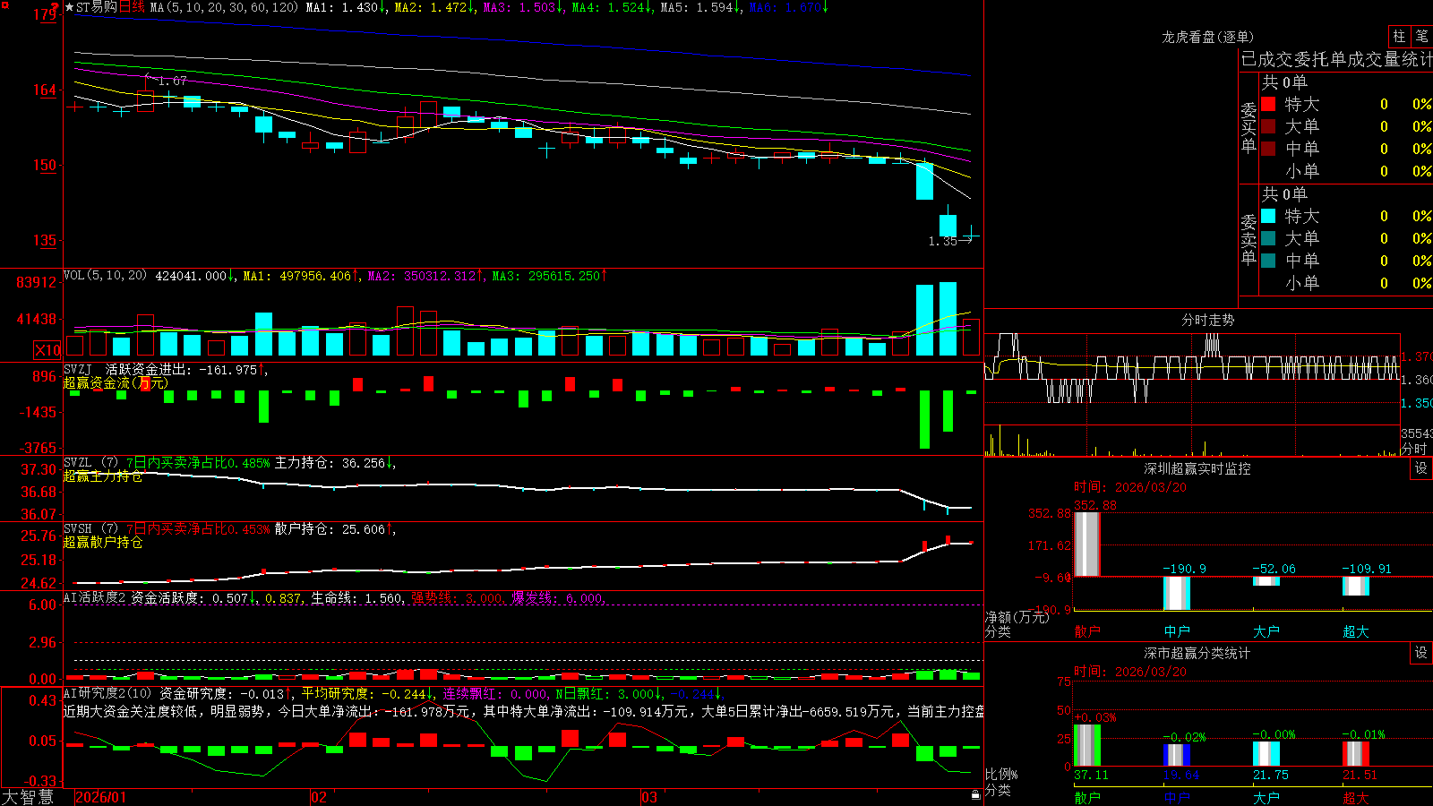This screenshot has height=806, width=1433.
Task: Click the AI活跃度2 indicator label
Action: coord(94,597)
